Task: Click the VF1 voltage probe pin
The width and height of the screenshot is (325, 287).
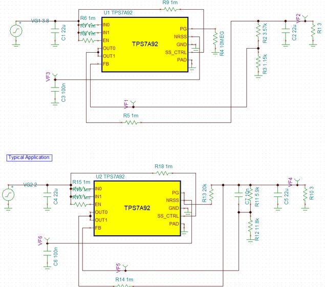Action: pyautogui.click(x=133, y=104)
